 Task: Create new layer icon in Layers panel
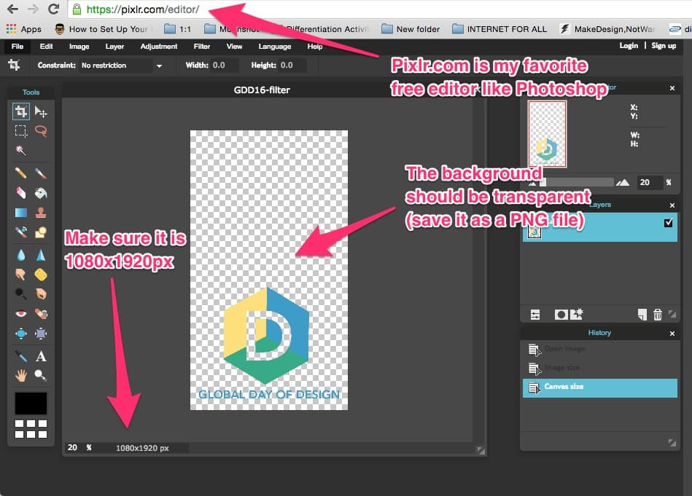coord(642,315)
